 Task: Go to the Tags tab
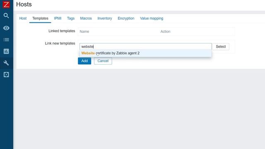[x=71, y=18]
